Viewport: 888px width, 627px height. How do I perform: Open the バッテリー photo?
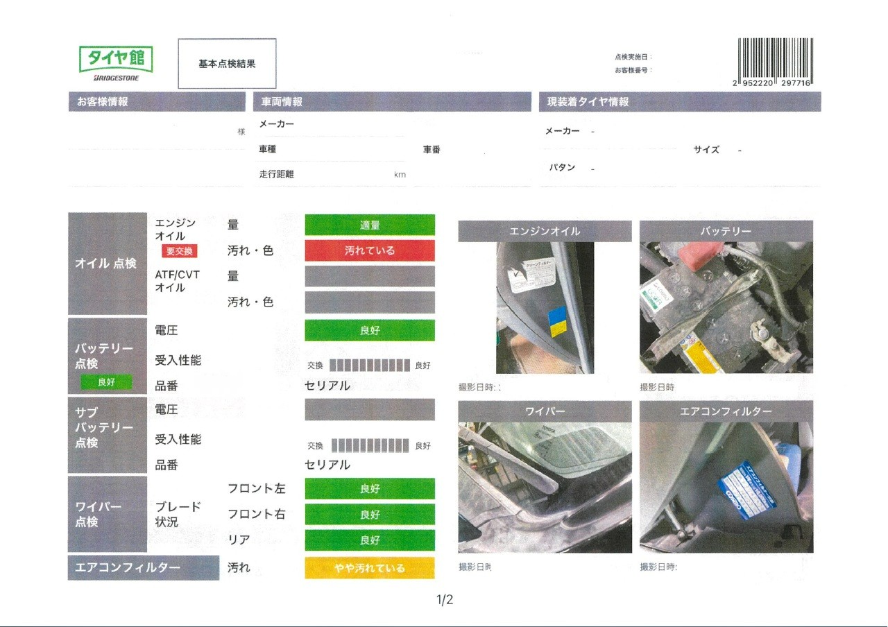[726, 307]
